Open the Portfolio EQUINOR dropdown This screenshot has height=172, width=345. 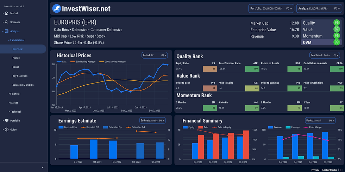(x=271, y=8)
